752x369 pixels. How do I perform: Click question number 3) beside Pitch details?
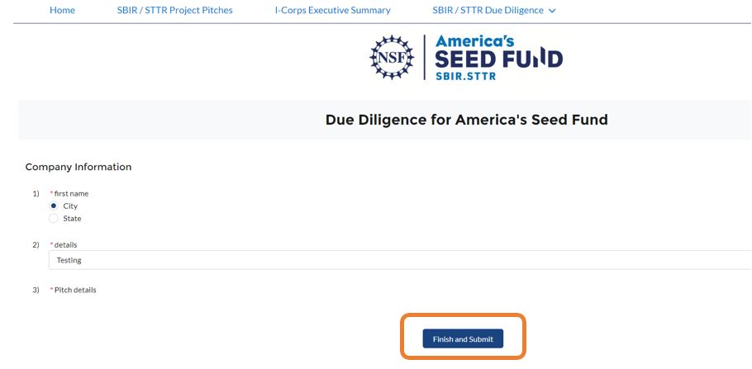(36, 290)
